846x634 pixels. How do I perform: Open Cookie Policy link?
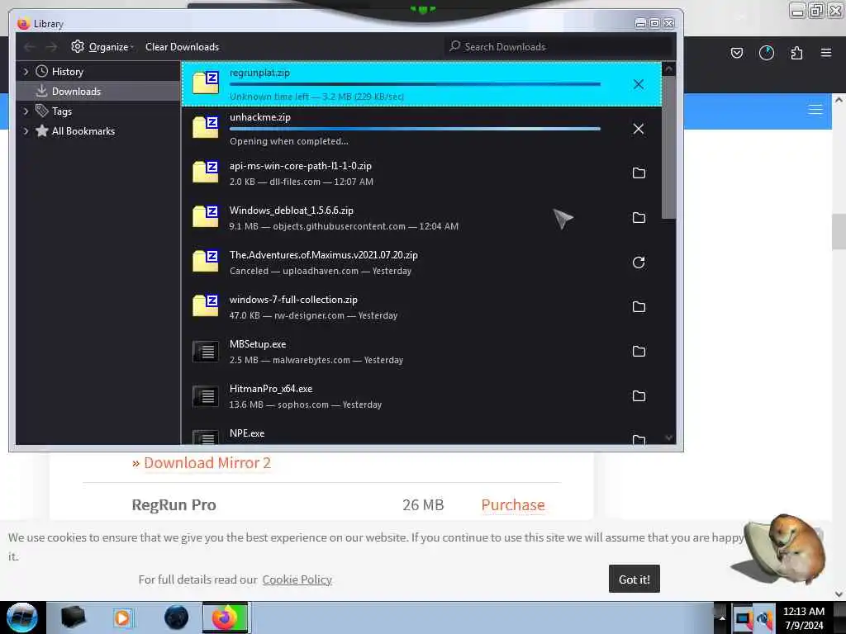(x=297, y=580)
